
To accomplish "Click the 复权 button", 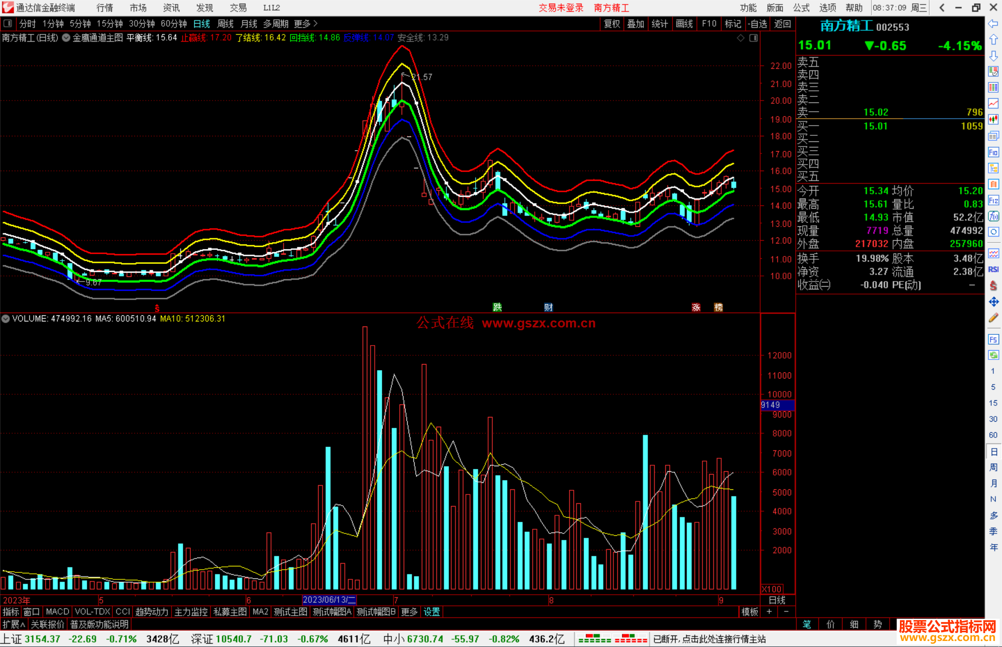I will tap(611, 24).
